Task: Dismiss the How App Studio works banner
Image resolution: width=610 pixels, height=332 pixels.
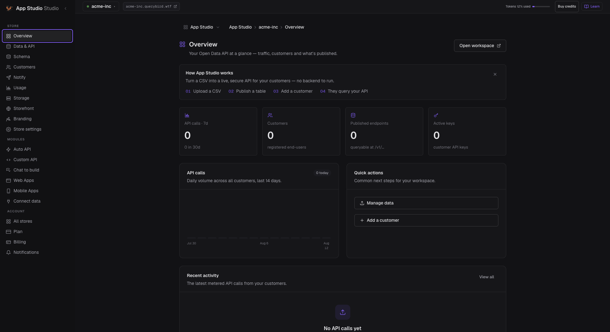Action: click(x=495, y=74)
